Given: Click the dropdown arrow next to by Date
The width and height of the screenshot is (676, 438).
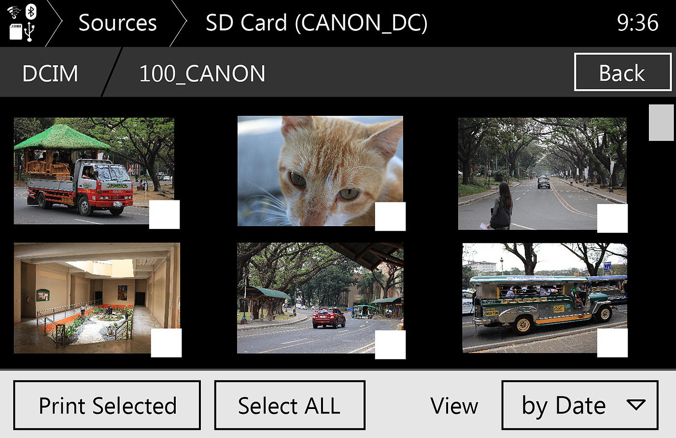Looking at the screenshot, I should click(x=636, y=405).
